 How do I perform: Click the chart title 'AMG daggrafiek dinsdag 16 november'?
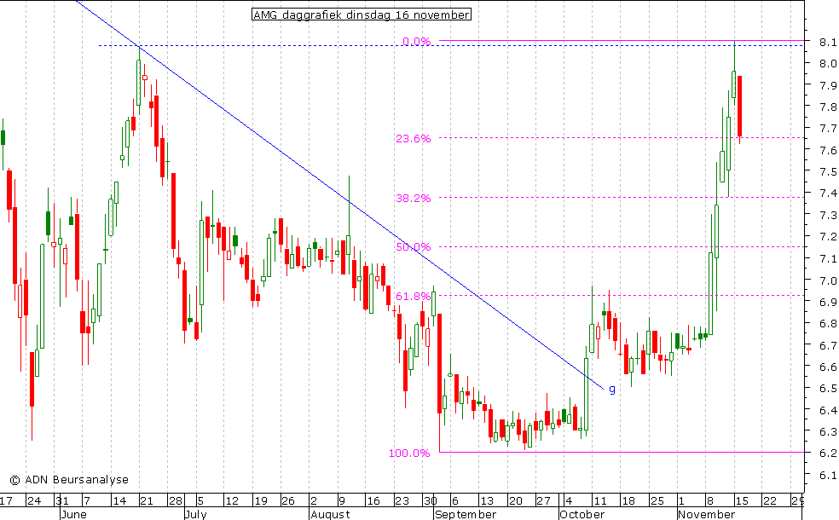pyautogui.click(x=362, y=14)
